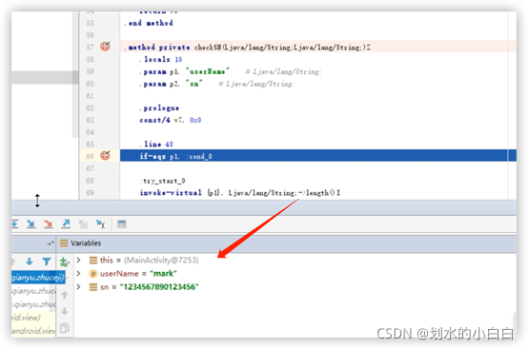This screenshot has width=528, height=349.
Task: Click the 'this' variable list icon
Action: 93,260
